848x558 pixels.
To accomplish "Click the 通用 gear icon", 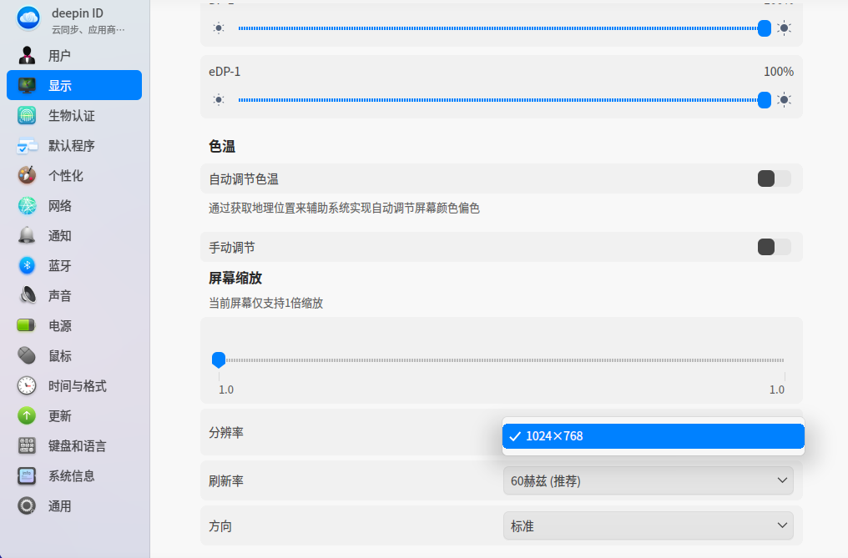I will pyautogui.click(x=27, y=505).
